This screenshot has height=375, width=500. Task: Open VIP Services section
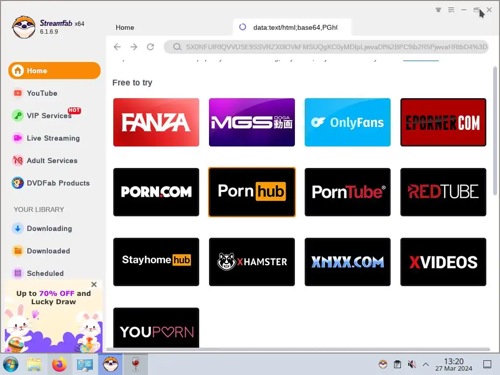(49, 115)
